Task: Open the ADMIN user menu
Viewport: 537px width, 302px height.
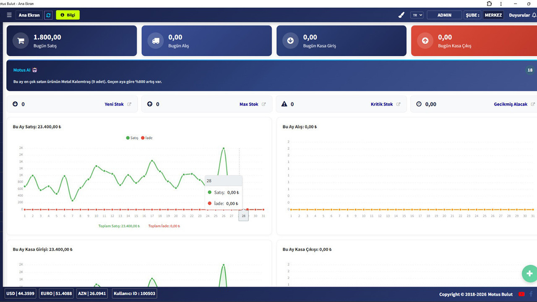Action: [x=444, y=15]
